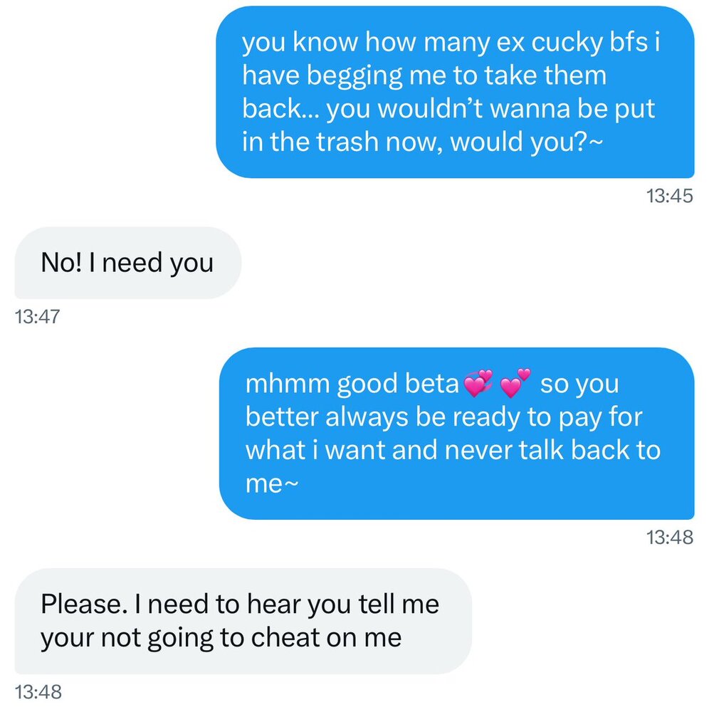This screenshot has height=712, width=709.
Task: Click the 13:48 timestamp under the received message
Action: point(38,691)
